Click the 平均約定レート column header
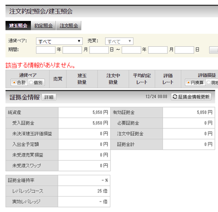This screenshot has width=218, height=212. click(x=142, y=79)
